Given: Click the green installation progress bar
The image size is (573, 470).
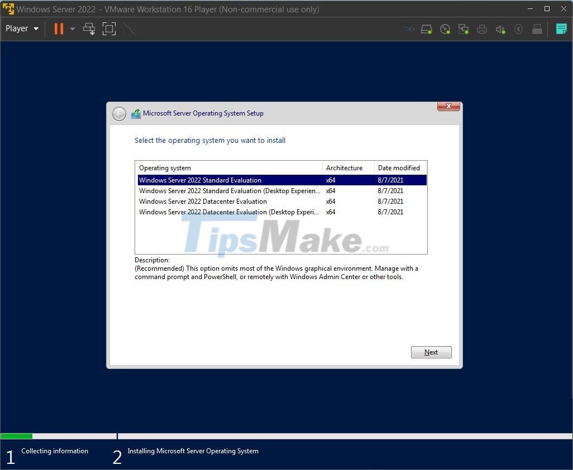Looking at the screenshot, I should pyautogui.click(x=16, y=436).
